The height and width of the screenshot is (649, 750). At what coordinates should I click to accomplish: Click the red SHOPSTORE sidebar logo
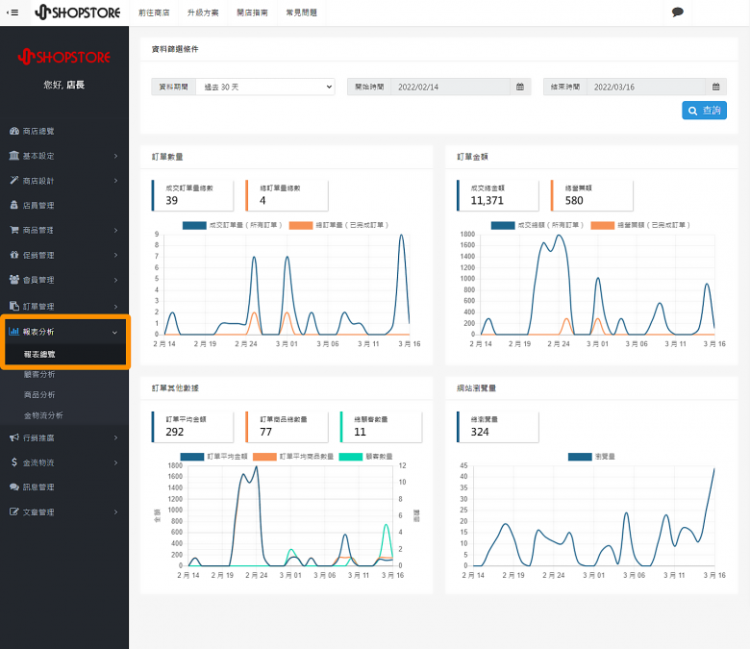click(x=64, y=57)
